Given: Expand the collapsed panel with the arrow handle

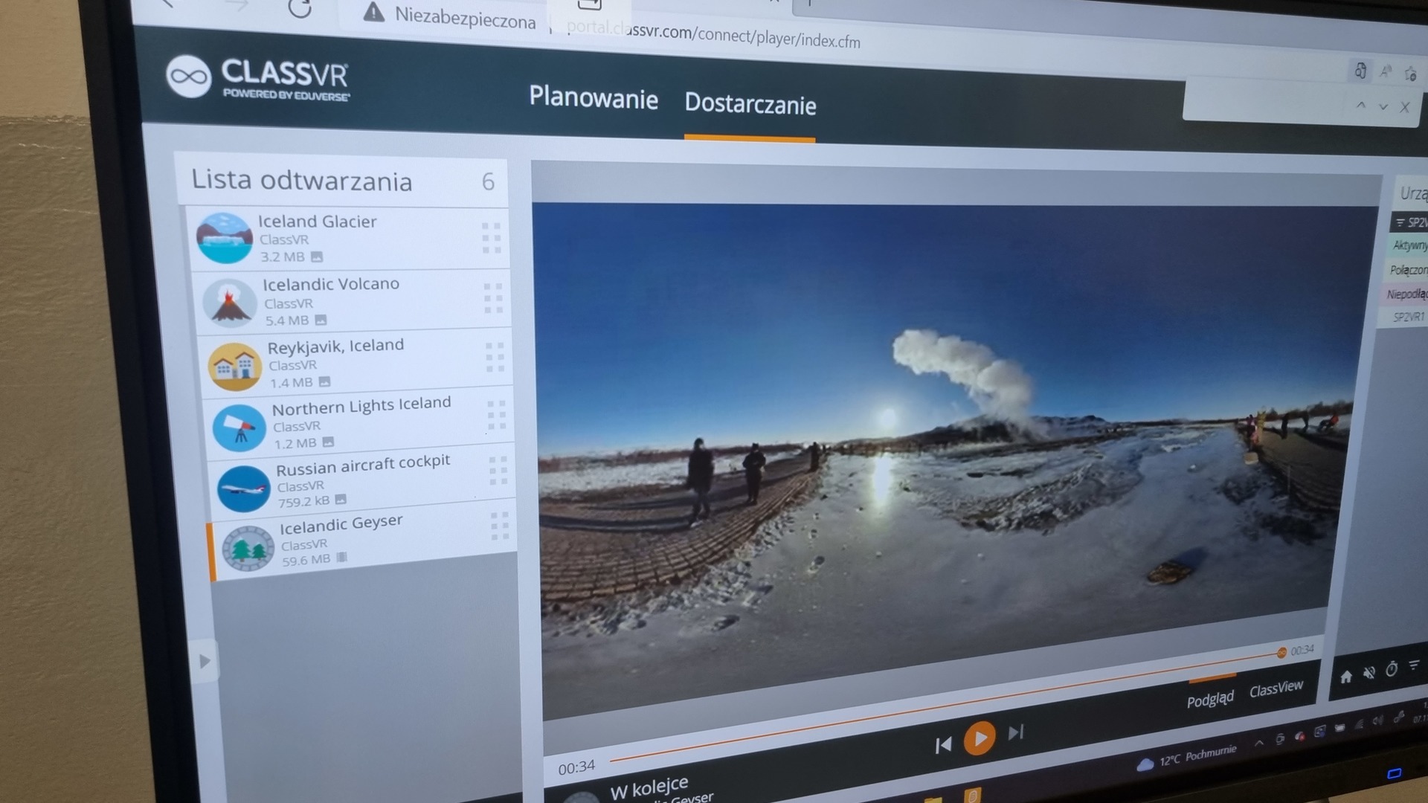Looking at the screenshot, I should (205, 661).
